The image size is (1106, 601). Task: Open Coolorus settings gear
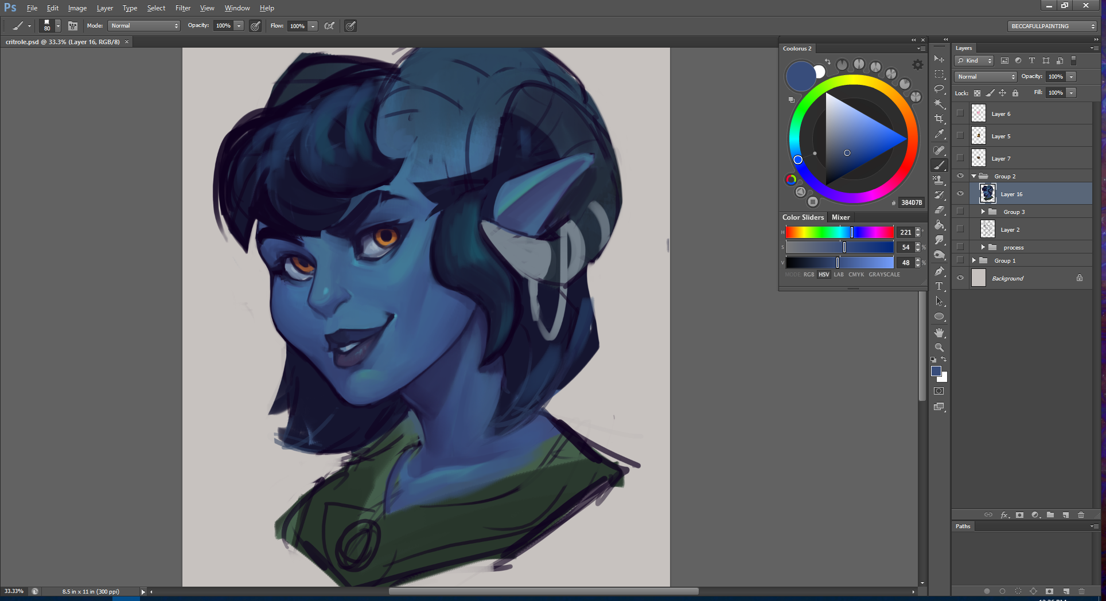click(918, 65)
